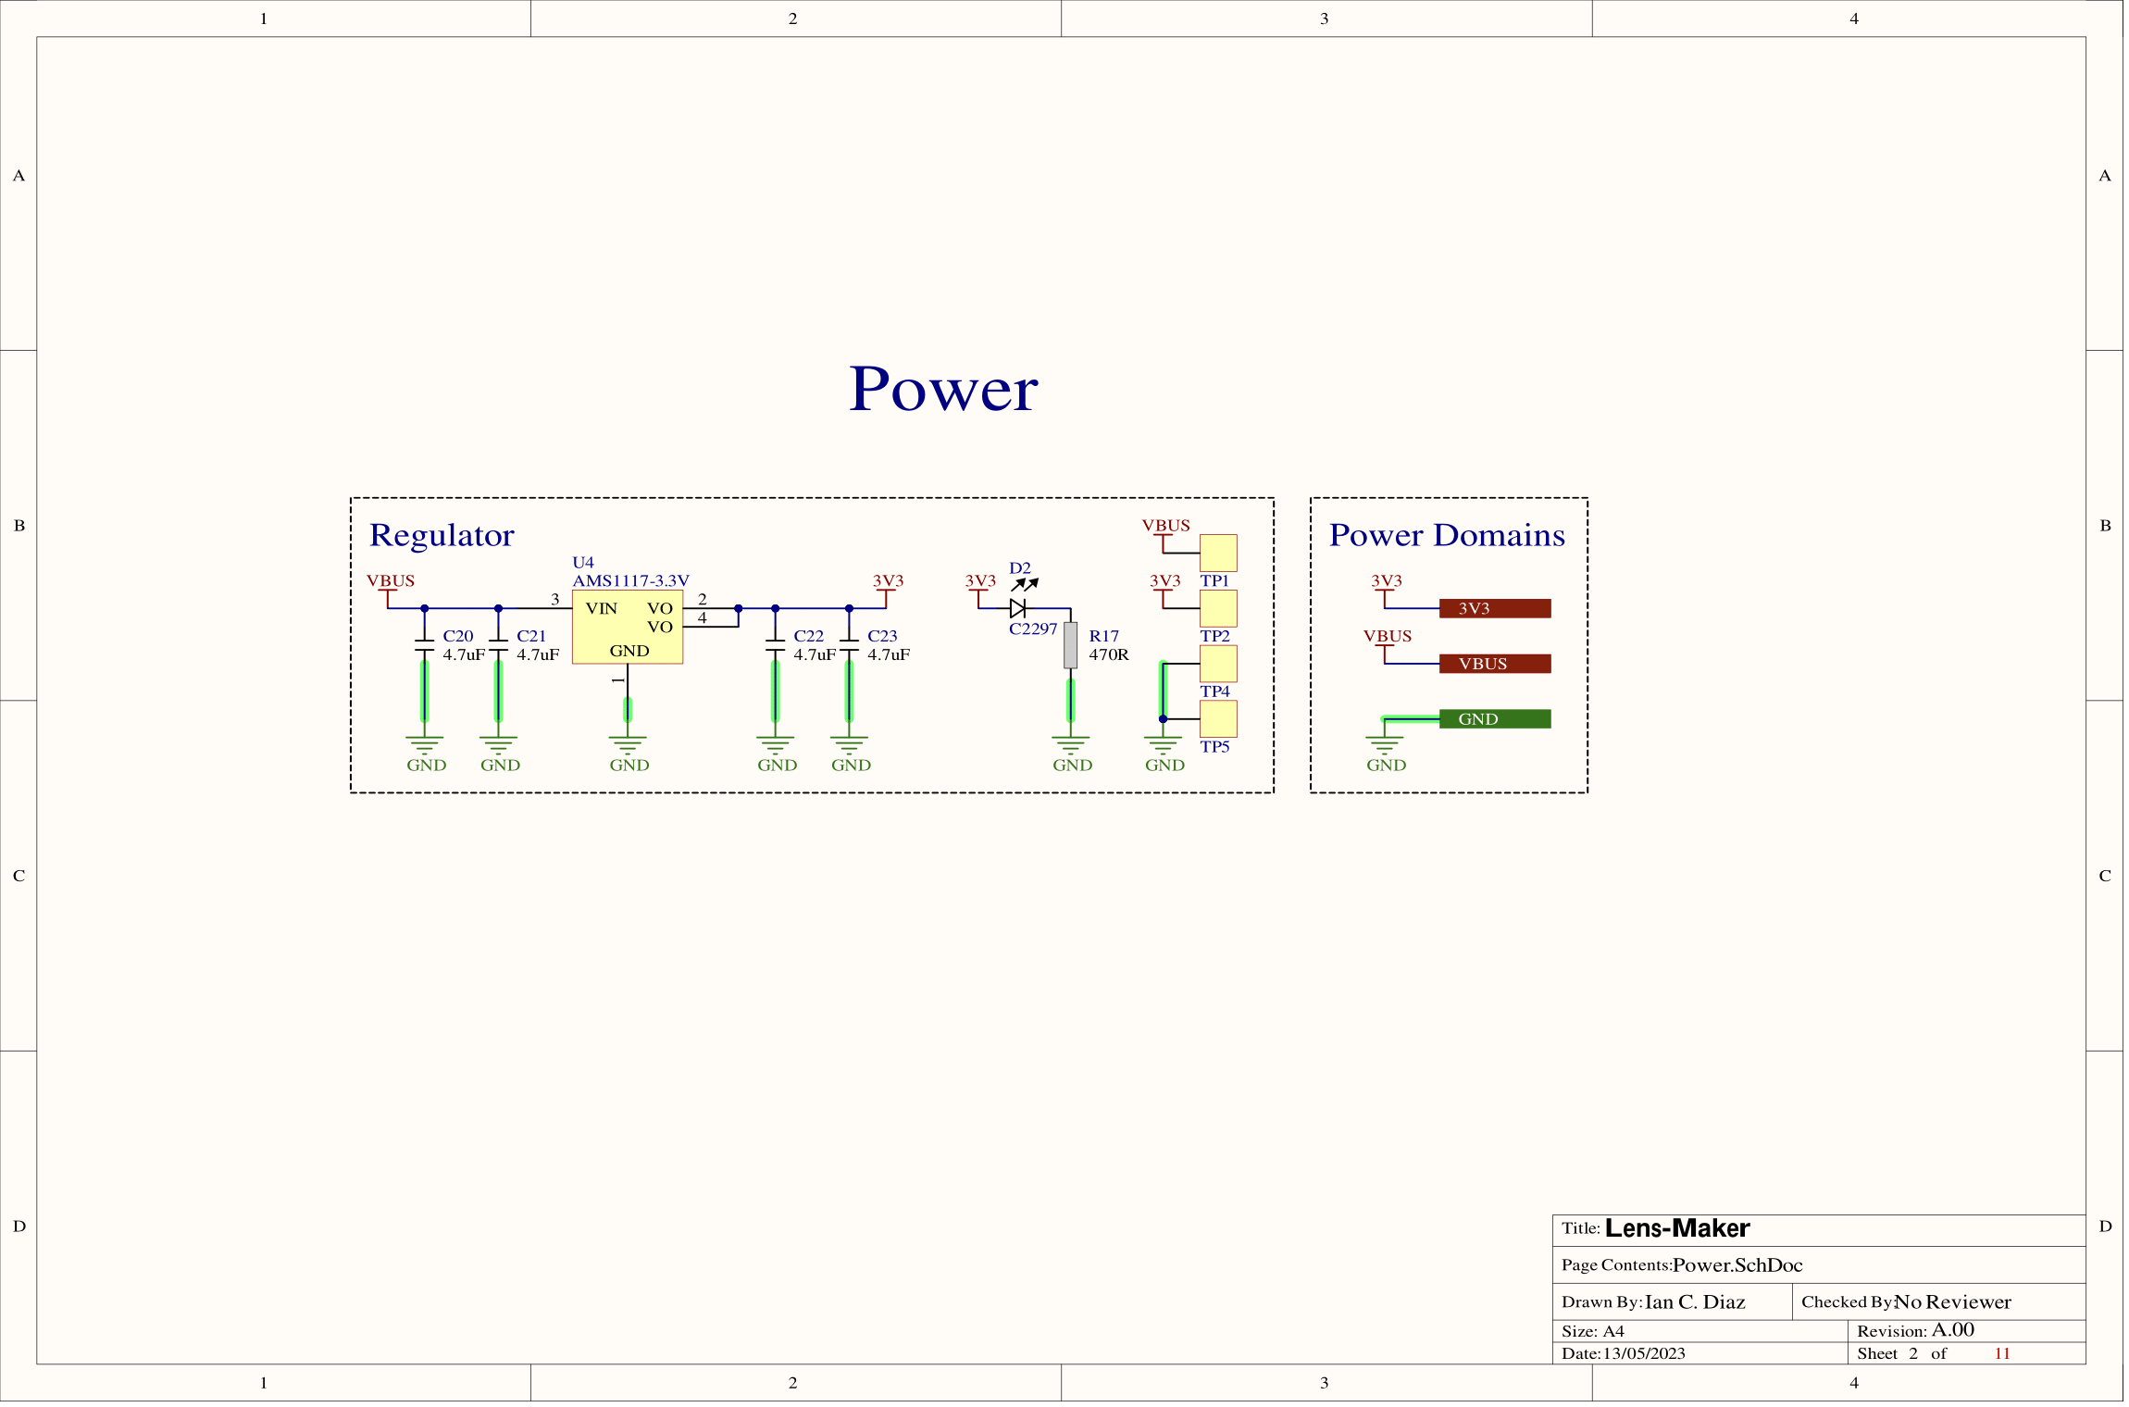Click the red 3V3 port in Power Domains

1494,608
